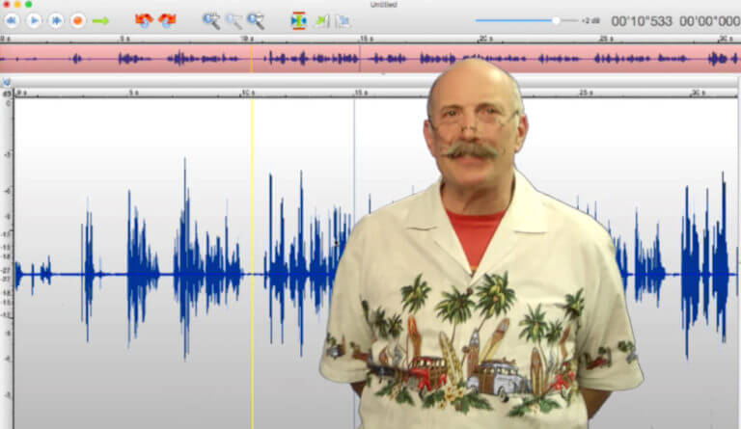The height and width of the screenshot is (429, 741).
Task: Click the pink overview waveform strip
Action: coord(370,59)
